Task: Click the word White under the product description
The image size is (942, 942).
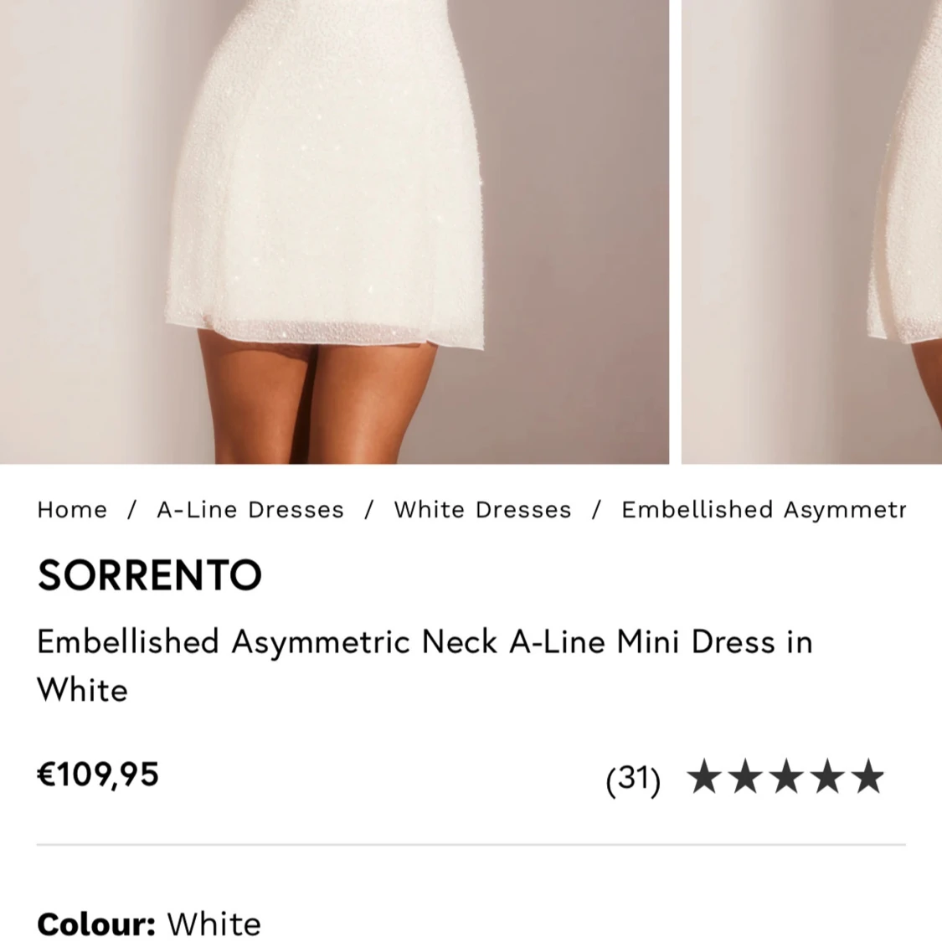Action: click(x=82, y=690)
